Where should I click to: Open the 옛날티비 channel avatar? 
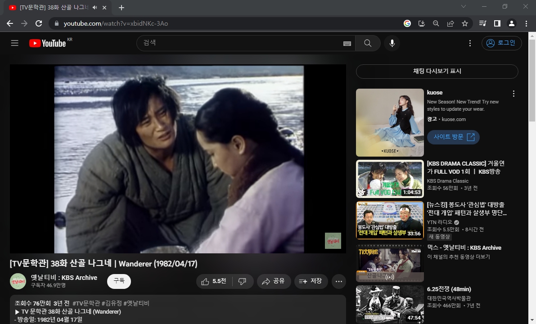coord(18,281)
